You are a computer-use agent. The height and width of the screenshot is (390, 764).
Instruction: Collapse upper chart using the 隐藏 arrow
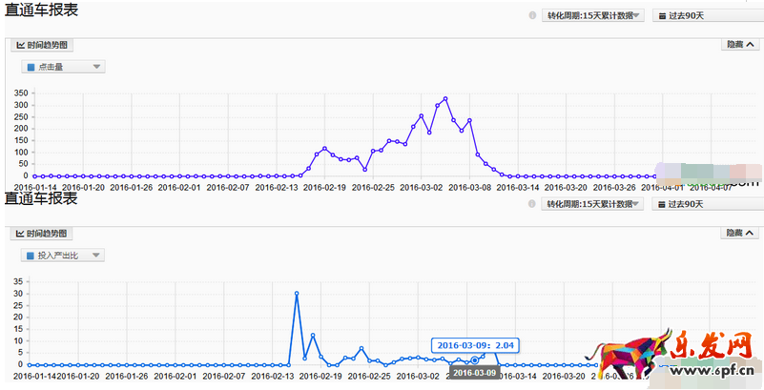(750, 45)
